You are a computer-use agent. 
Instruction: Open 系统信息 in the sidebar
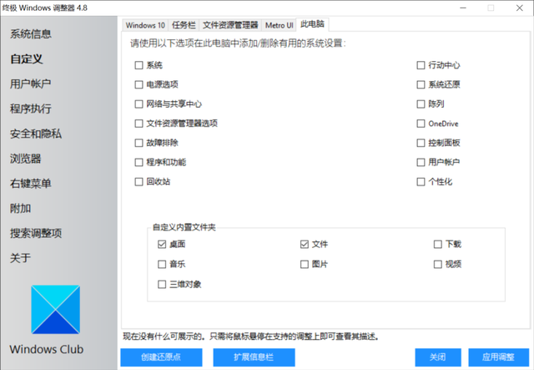point(31,34)
